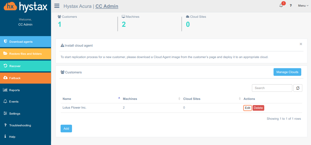
Task: Click the Cloud Sites column header
Action: pos(192,99)
